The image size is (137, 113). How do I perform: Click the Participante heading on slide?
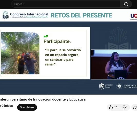tap(57, 41)
